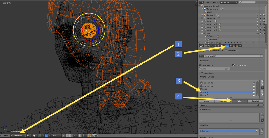
Task: Open the Scene properties tab icon
Action: coord(212,46)
